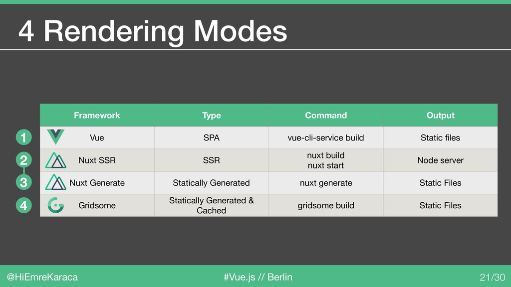Select the number 2 circle badge
Image resolution: width=511 pixels, height=287 pixels.
[24, 160]
